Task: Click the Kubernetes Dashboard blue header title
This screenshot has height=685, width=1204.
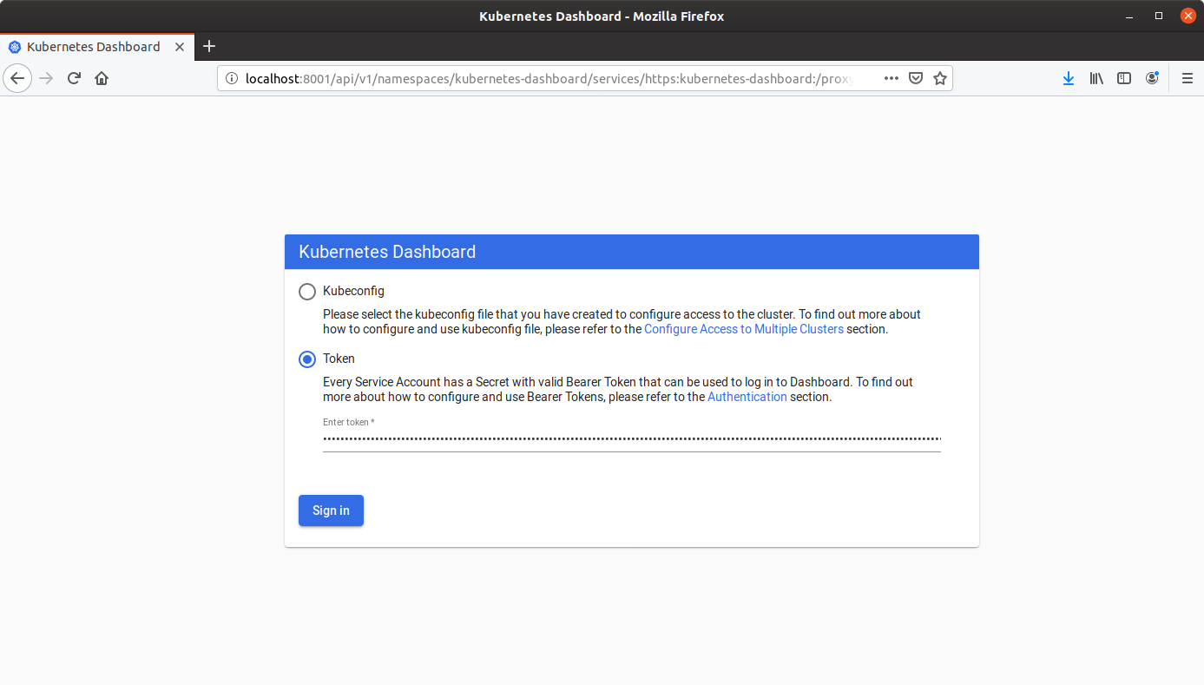Action: (x=387, y=253)
